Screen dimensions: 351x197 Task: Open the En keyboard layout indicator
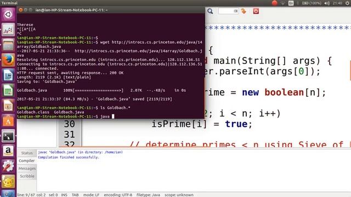click(291, 3)
